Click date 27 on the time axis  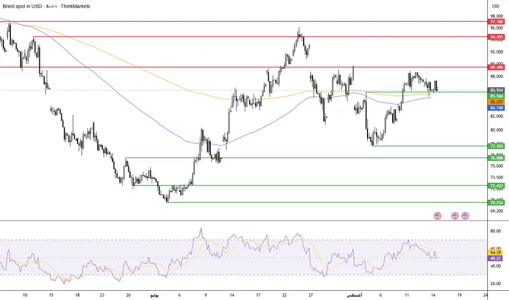pyautogui.click(x=311, y=295)
